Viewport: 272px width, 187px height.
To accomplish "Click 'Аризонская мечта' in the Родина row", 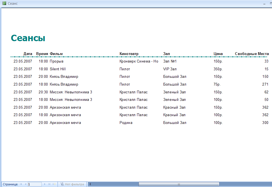I will click(x=65, y=123).
